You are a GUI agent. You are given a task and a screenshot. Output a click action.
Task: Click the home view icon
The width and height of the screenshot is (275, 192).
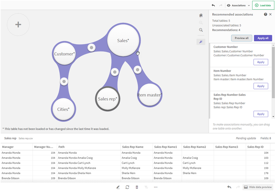(201, 15)
